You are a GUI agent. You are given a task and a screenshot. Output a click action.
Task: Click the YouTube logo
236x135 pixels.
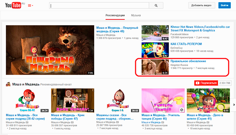(x=13, y=6)
